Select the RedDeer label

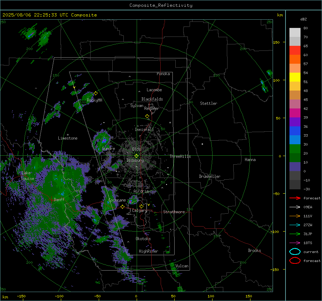(x=152, y=108)
